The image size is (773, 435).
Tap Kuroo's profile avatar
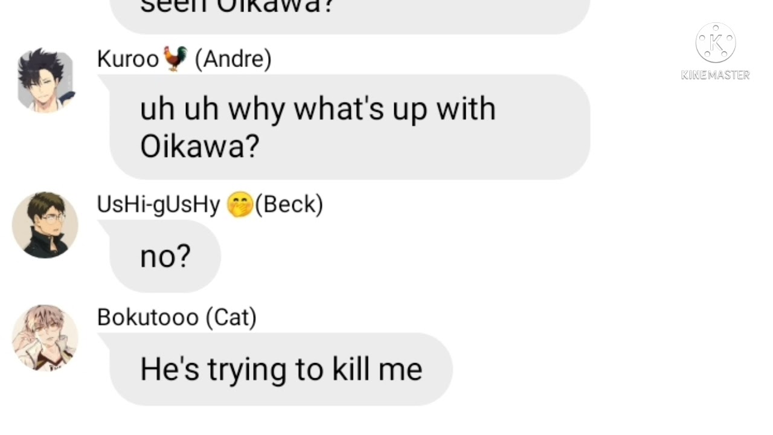pos(45,80)
